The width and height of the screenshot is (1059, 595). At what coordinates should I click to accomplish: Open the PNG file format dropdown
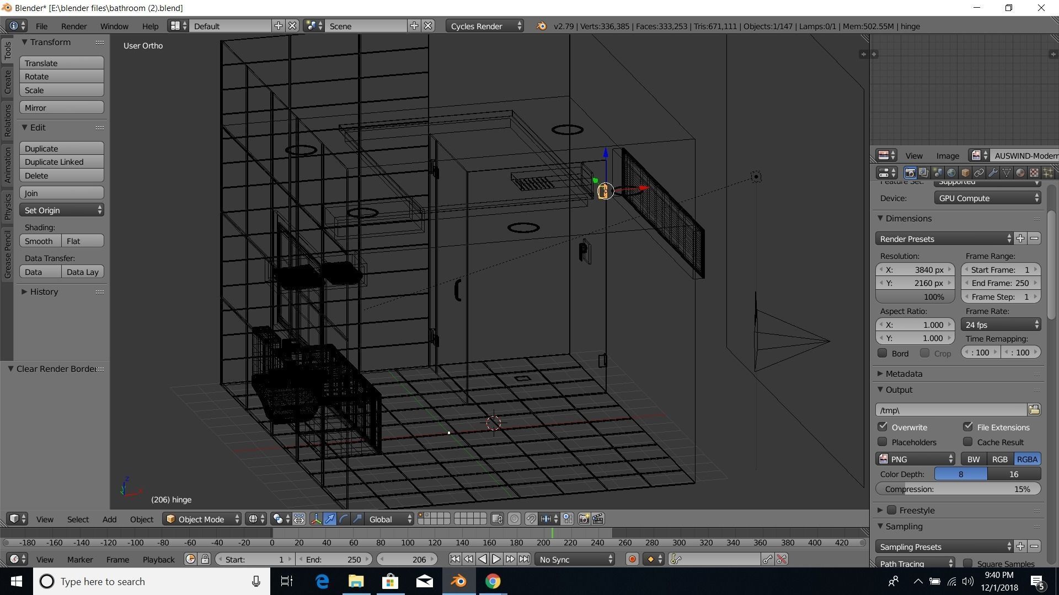point(916,459)
